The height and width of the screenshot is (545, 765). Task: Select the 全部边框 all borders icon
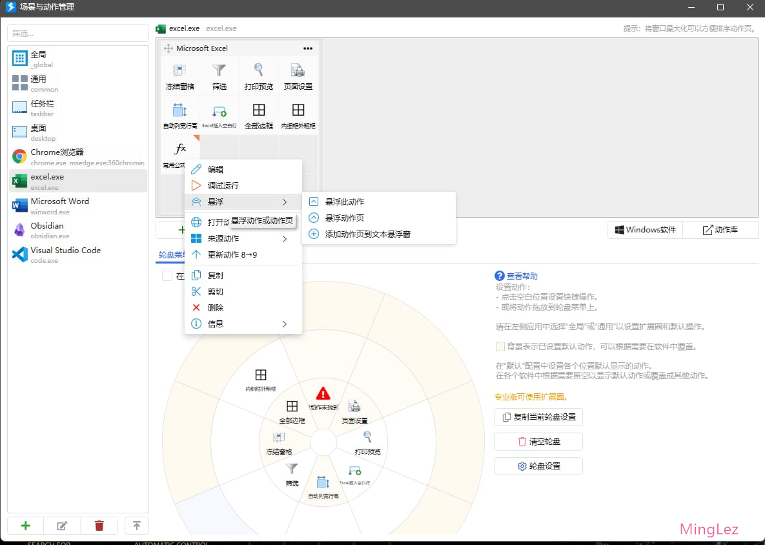click(258, 114)
